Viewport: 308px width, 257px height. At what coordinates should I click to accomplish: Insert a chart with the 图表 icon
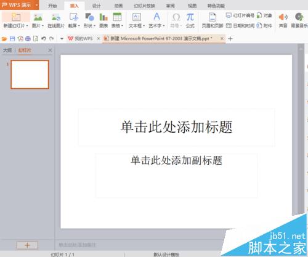(103, 17)
